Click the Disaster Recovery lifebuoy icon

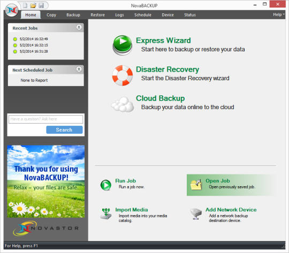[122, 75]
